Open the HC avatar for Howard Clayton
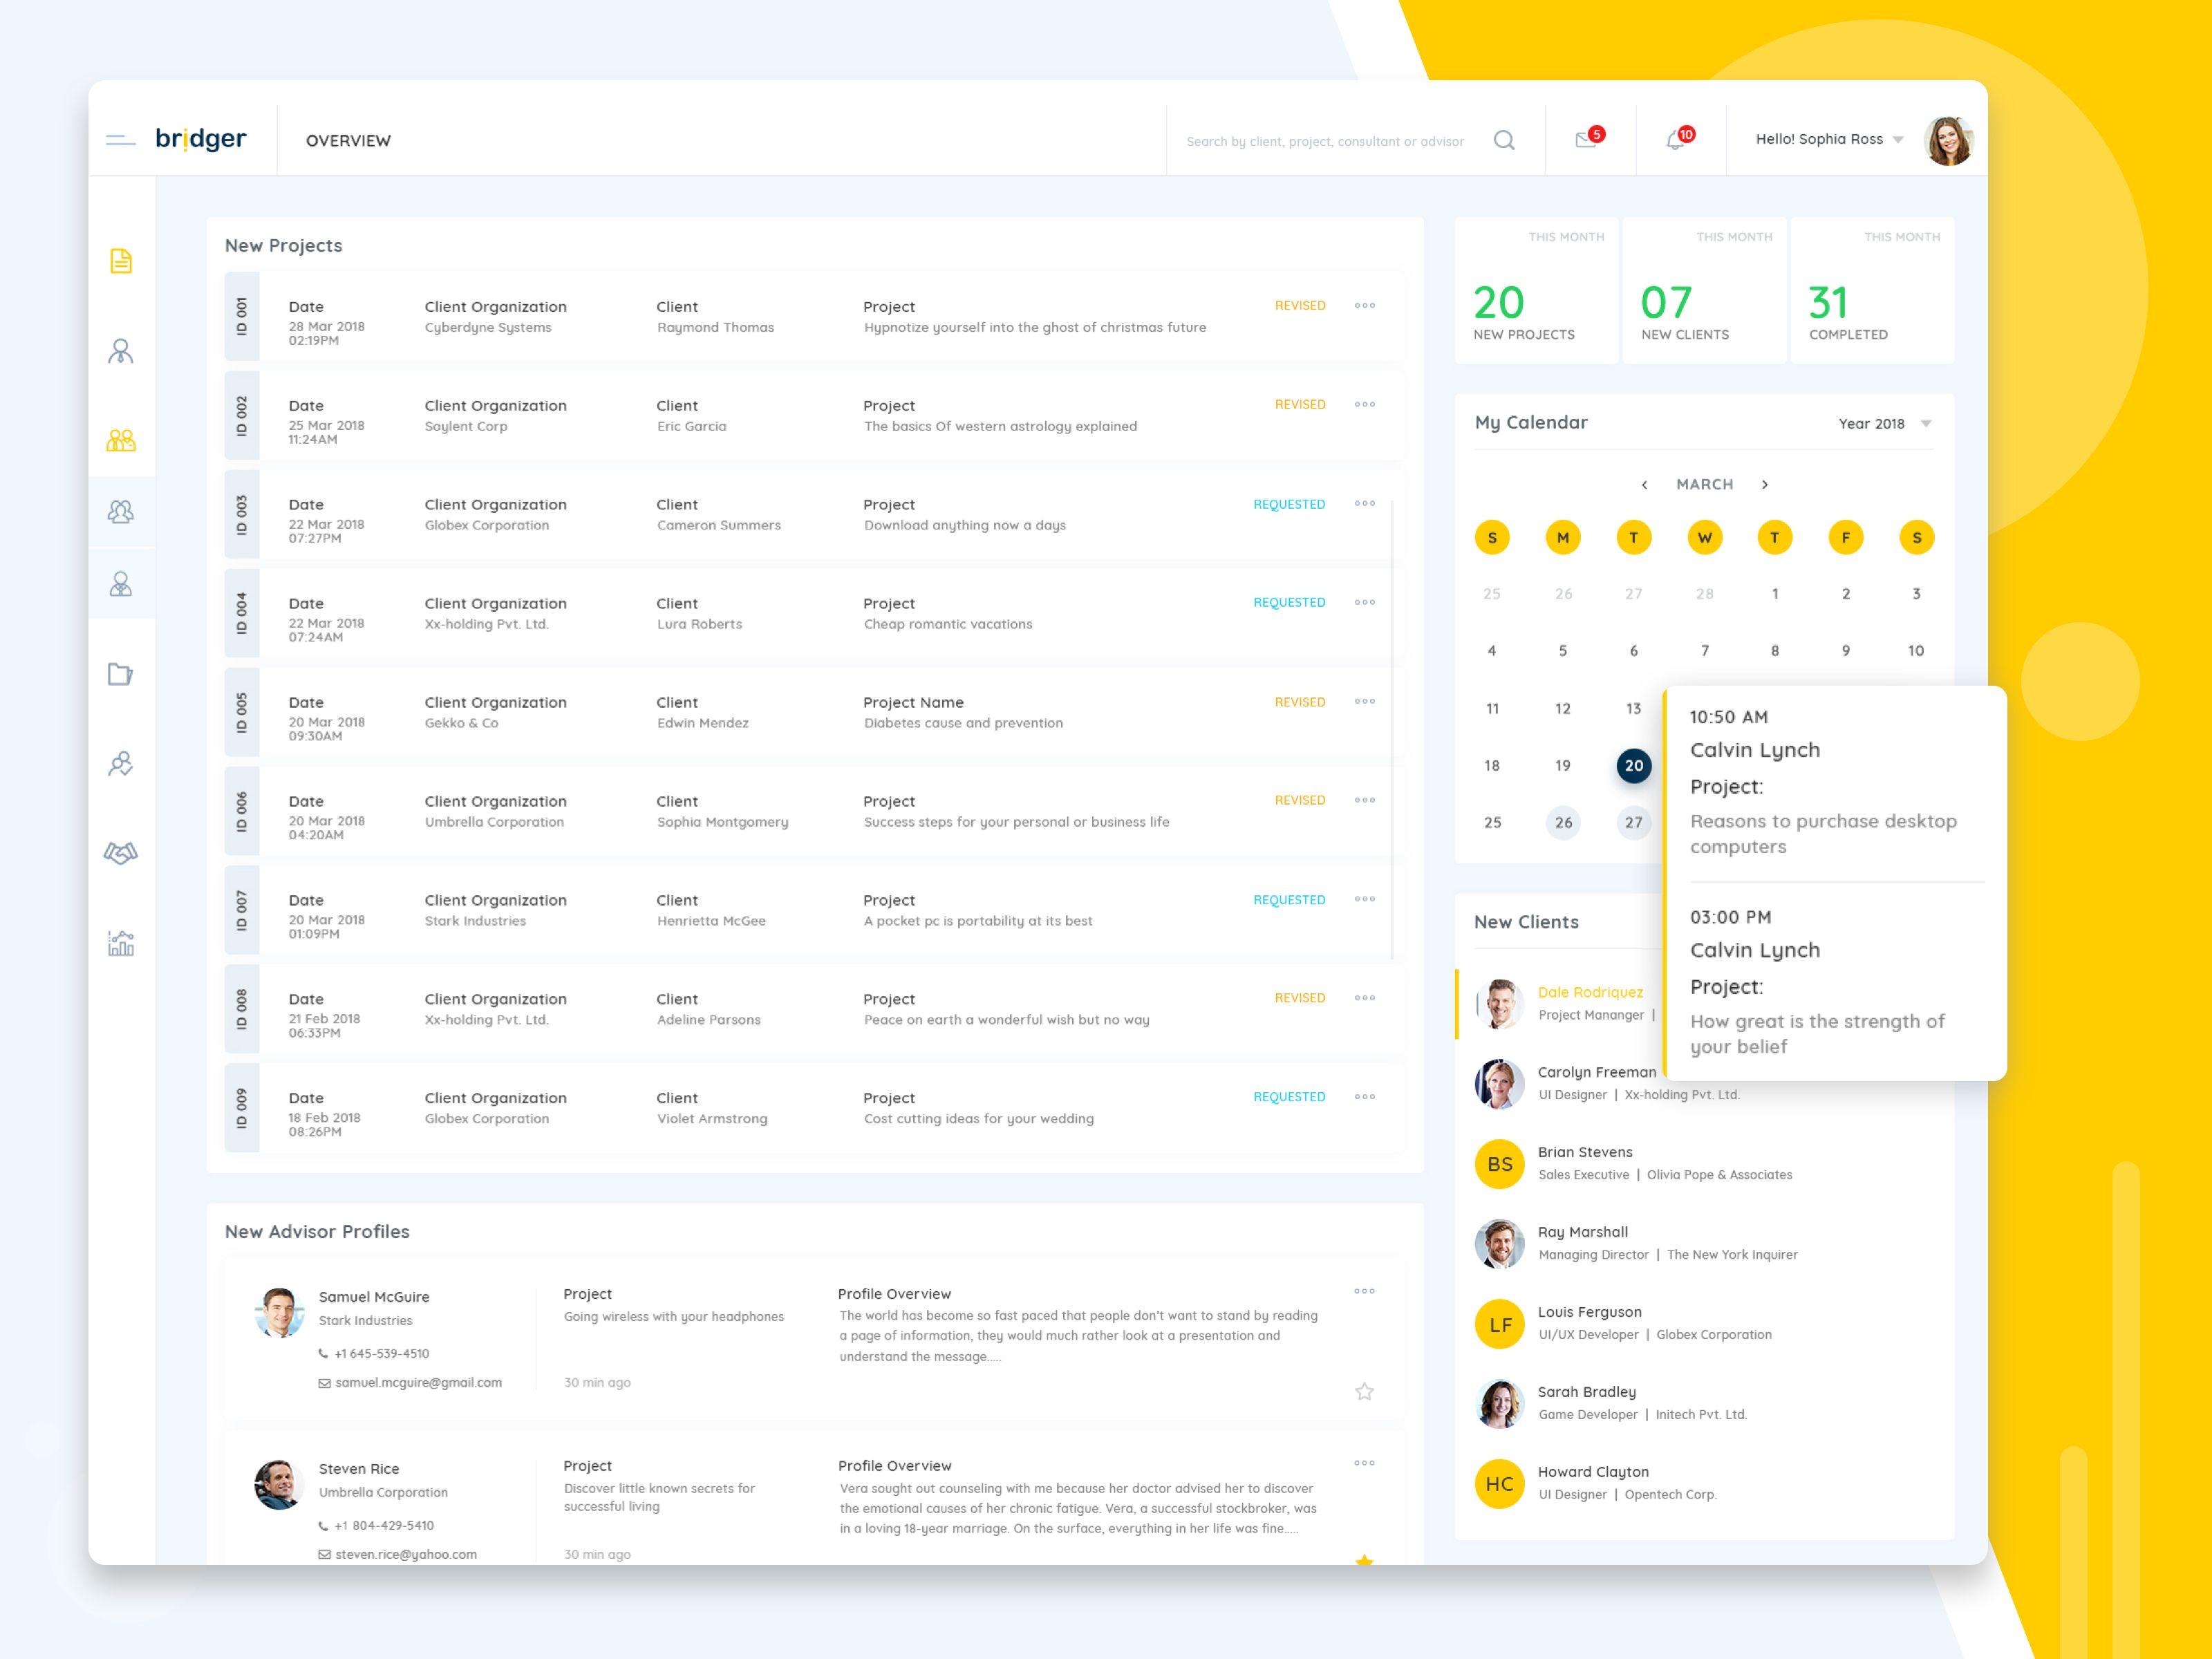 1499,1484
